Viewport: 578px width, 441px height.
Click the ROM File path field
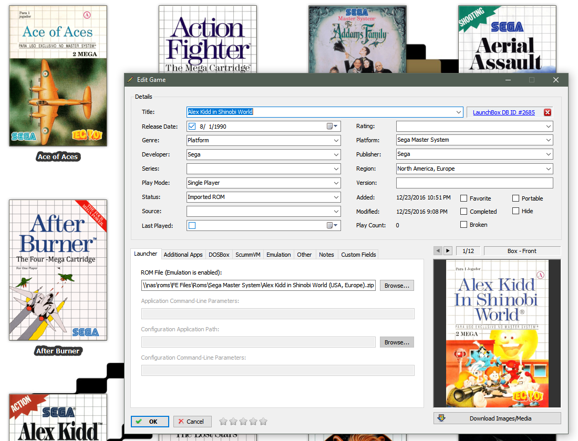coord(259,285)
